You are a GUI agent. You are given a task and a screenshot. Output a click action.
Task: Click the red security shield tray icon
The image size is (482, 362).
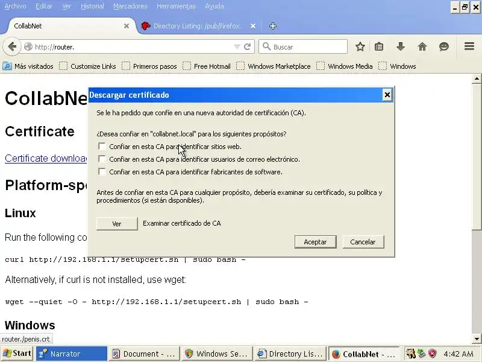coord(433,354)
